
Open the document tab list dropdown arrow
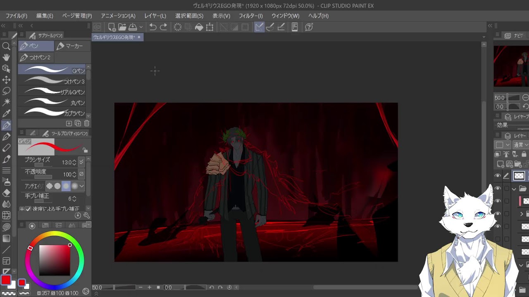pyautogui.click(x=484, y=37)
